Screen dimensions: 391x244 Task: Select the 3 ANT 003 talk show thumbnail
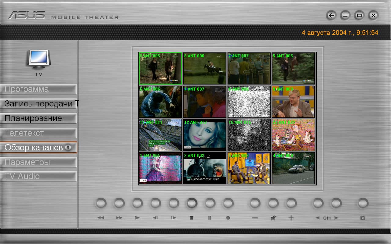pos(249,168)
